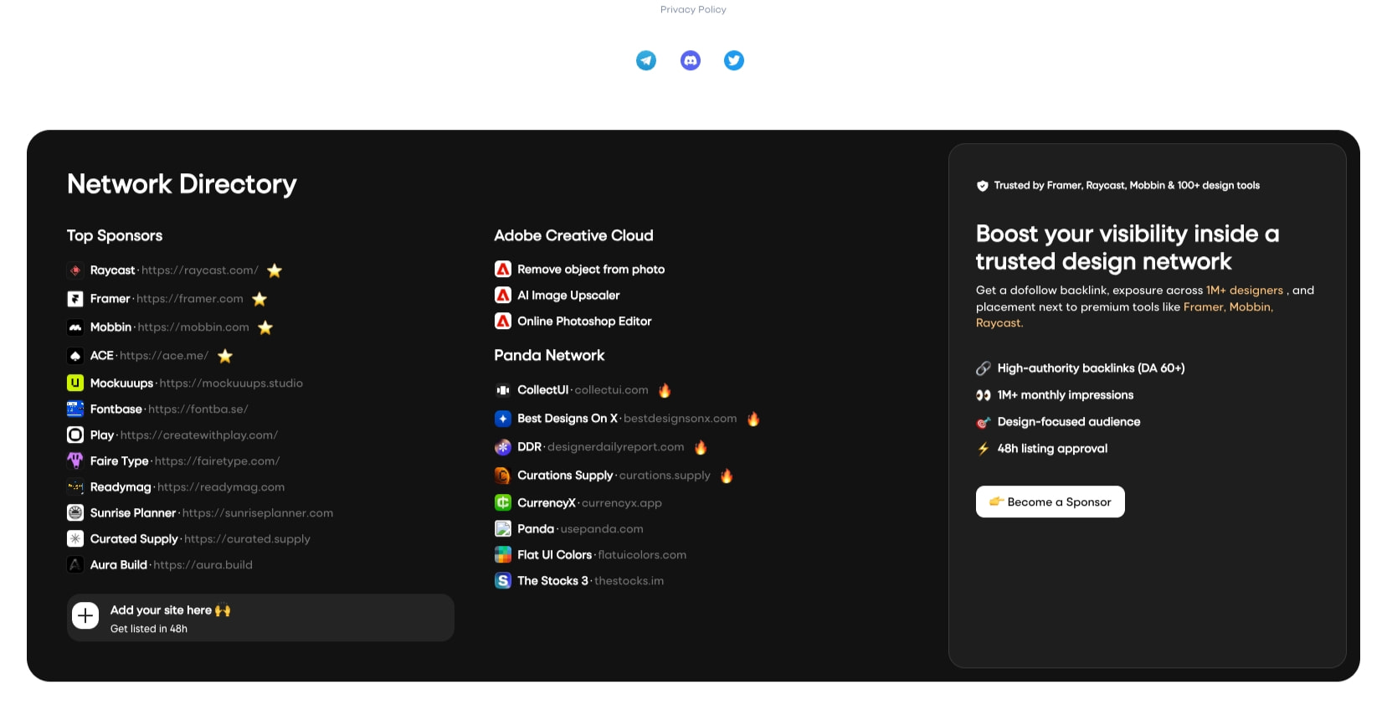Click the Privacy Policy link
Screen dimensions: 1387x705
coord(693,9)
